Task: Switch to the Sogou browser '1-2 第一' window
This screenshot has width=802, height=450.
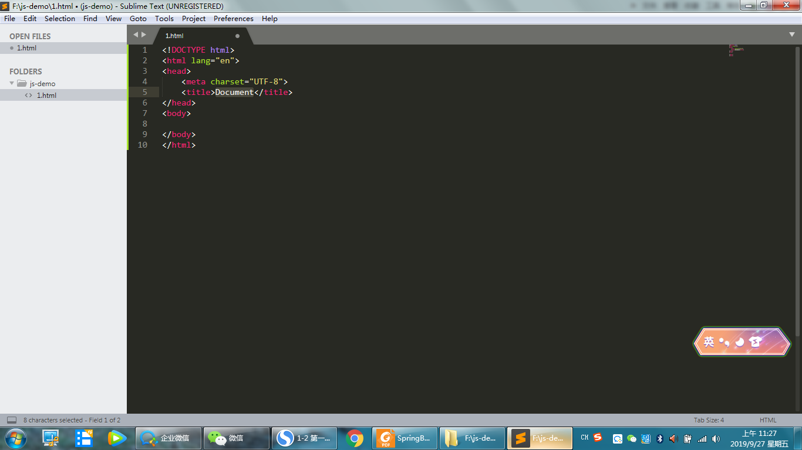Action: (305, 438)
